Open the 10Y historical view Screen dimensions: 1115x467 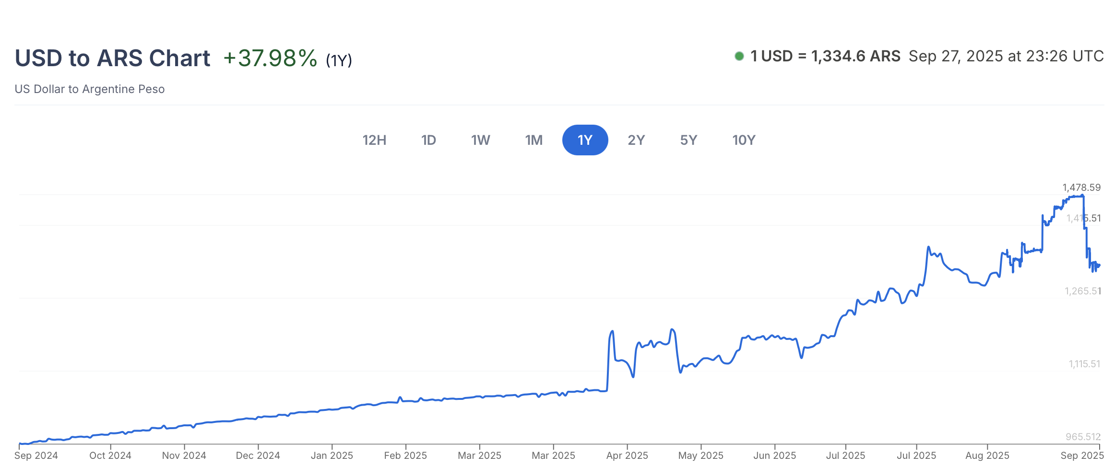[x=744, y=140]
